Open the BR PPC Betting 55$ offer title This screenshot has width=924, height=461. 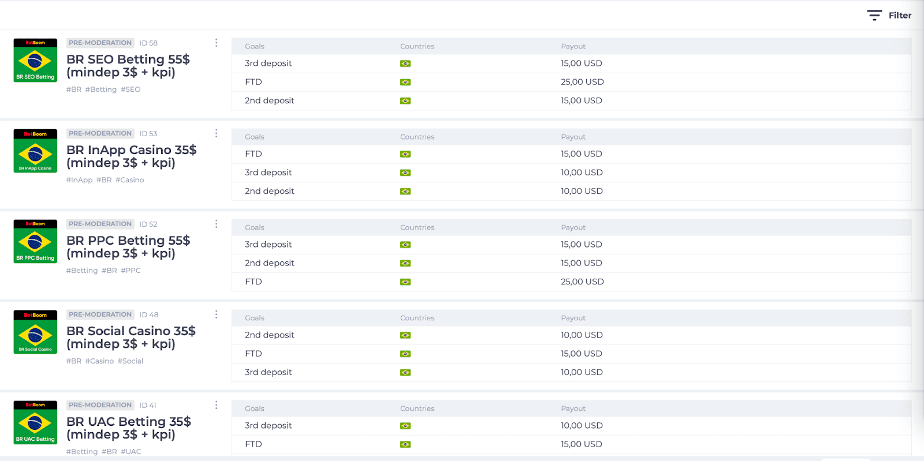coord(128,247)
